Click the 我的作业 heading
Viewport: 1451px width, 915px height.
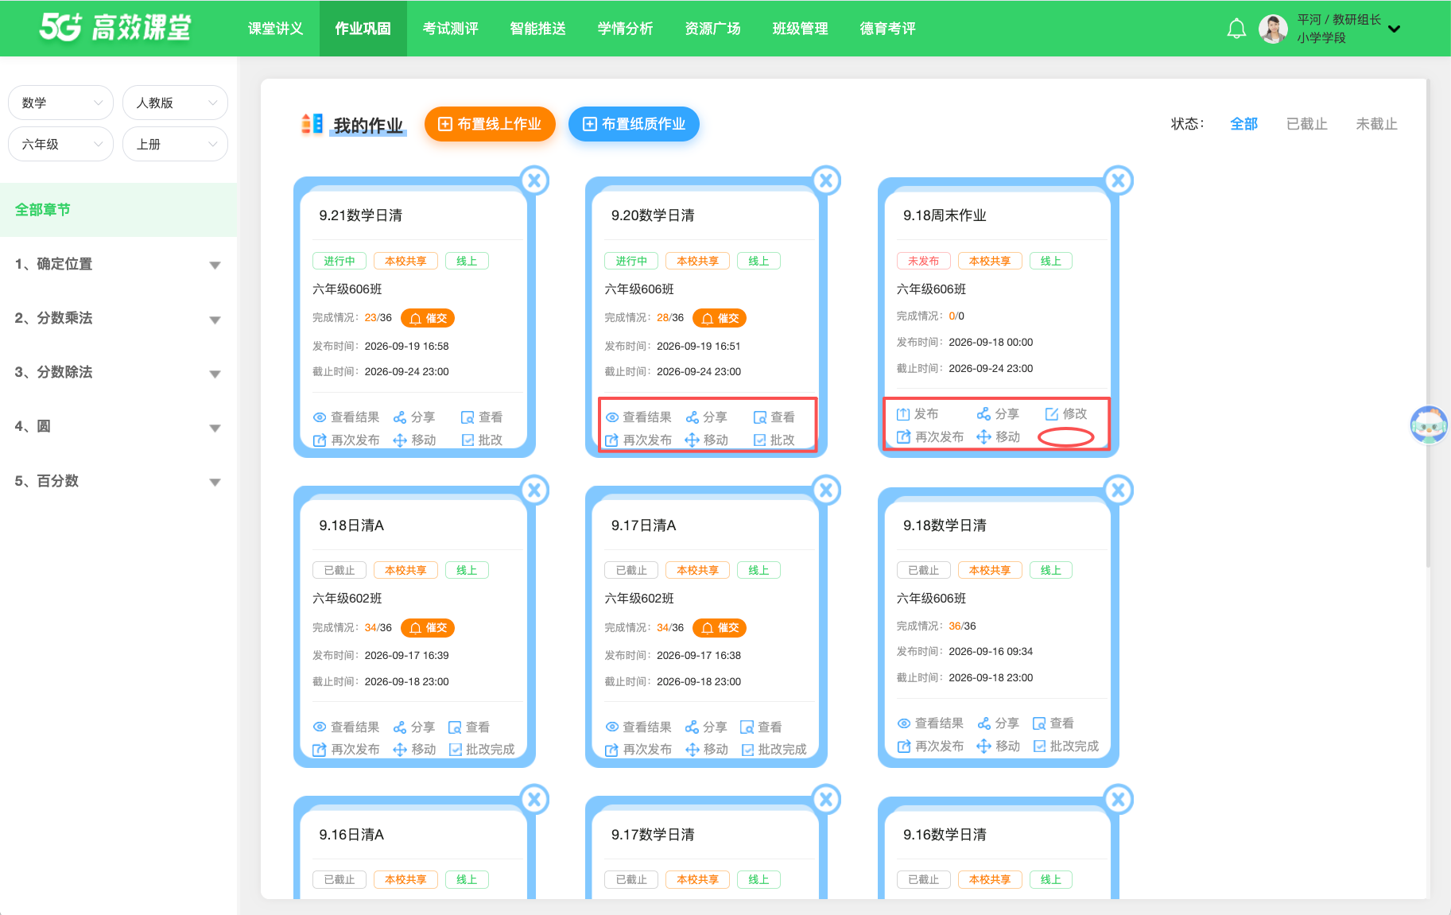[x=368, y=126]
